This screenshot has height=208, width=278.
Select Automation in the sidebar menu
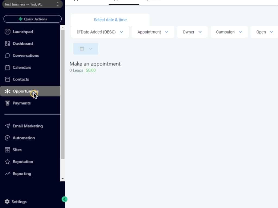coord(24,138)
